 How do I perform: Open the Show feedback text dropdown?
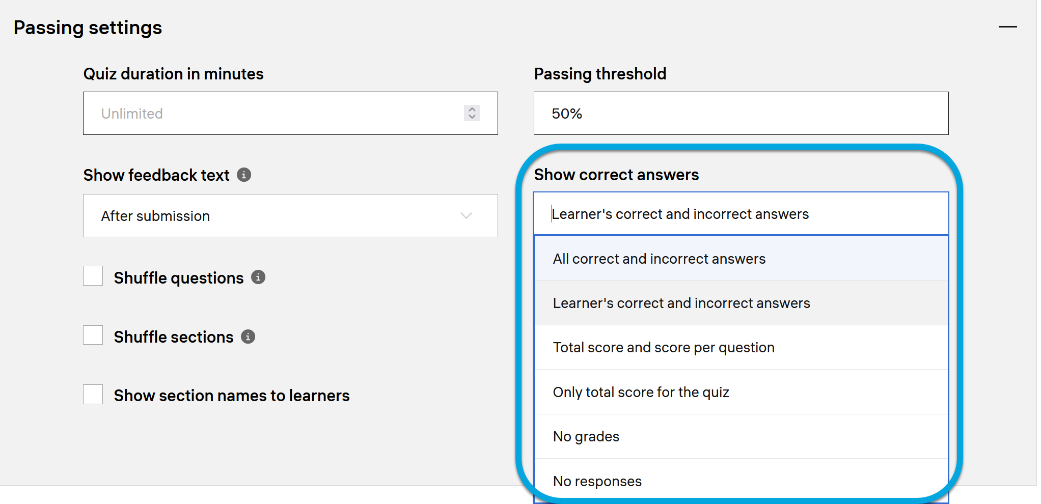click(x=290, y=216)
